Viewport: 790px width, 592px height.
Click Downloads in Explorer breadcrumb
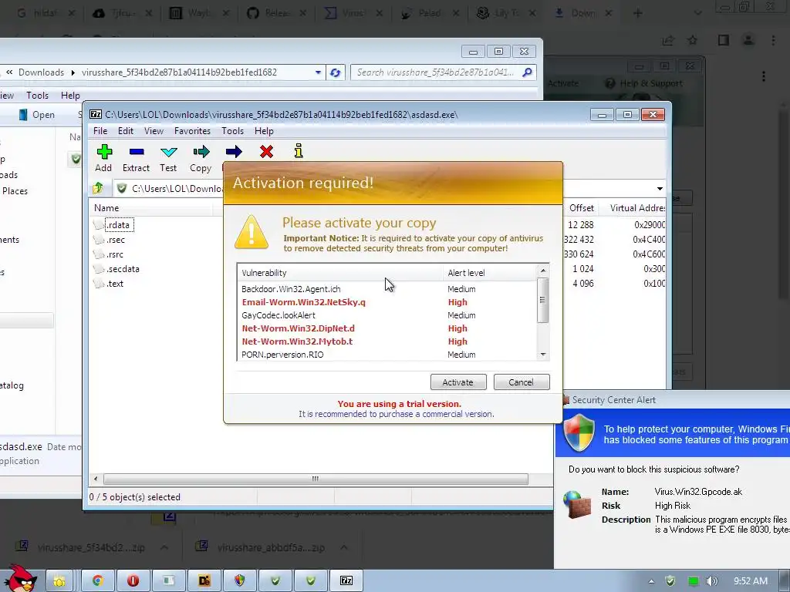[42, 72]
